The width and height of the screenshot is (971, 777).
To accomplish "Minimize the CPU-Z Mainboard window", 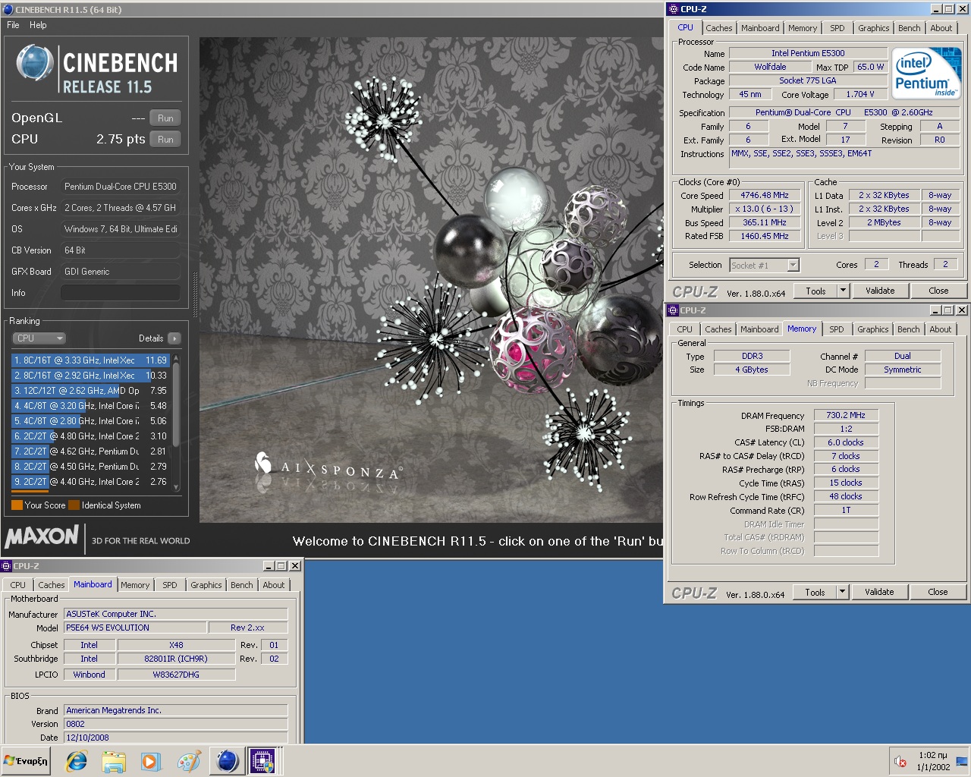I will click(269, 566).
